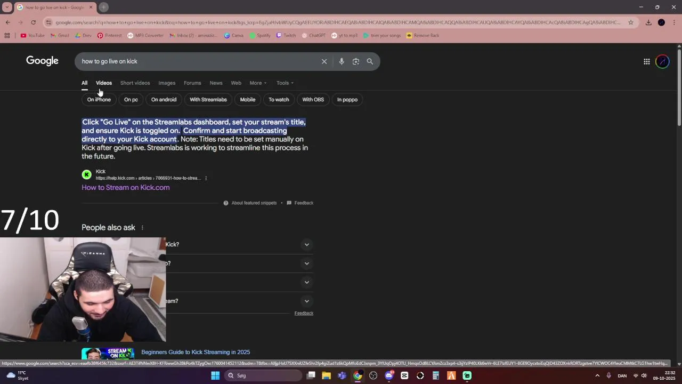Close the 'how to go live on kick' tab

tap(91, 7)
